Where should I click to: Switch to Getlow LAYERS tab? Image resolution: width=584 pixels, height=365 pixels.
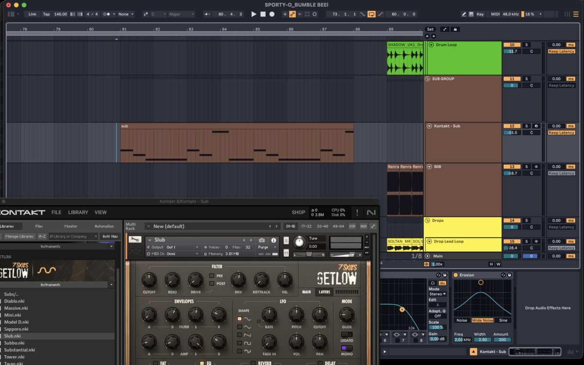(324, 292)
